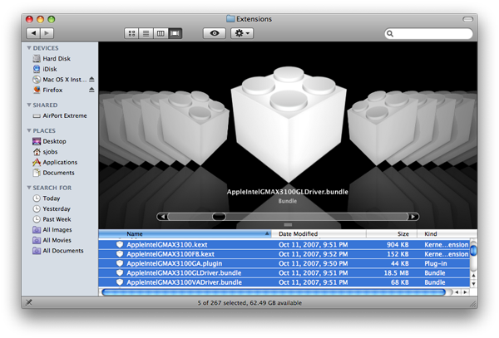This screenshot has height=338, width=499.
Task: Click the center Cover Flow brick thumbnail
Action: (x=289, y=125)
